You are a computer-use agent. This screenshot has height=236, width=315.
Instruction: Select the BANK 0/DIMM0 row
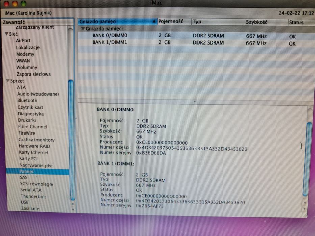tap(196, 36)
